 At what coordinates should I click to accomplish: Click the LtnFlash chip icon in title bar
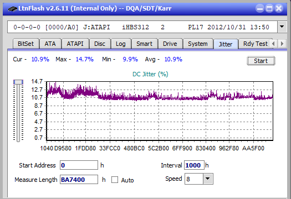tap(13, 9)
